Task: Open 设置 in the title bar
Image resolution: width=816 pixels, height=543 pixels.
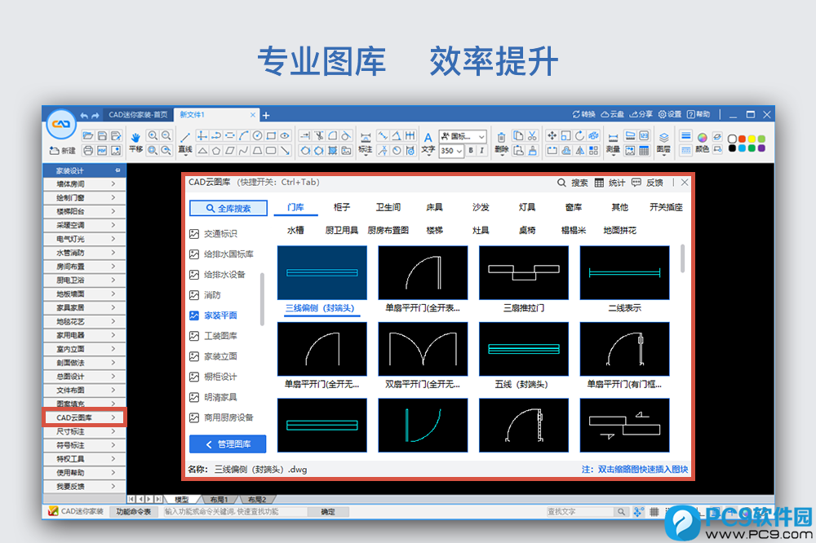Action: pos(670,114)
